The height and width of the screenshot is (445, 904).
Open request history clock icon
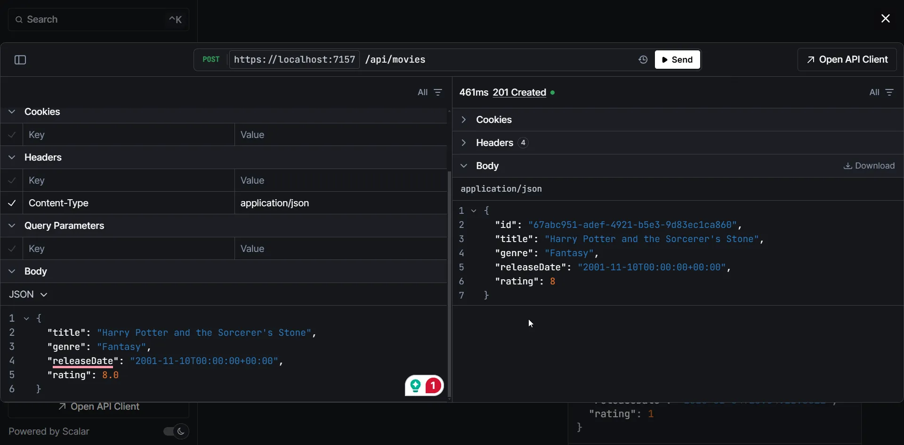(643, 60)
